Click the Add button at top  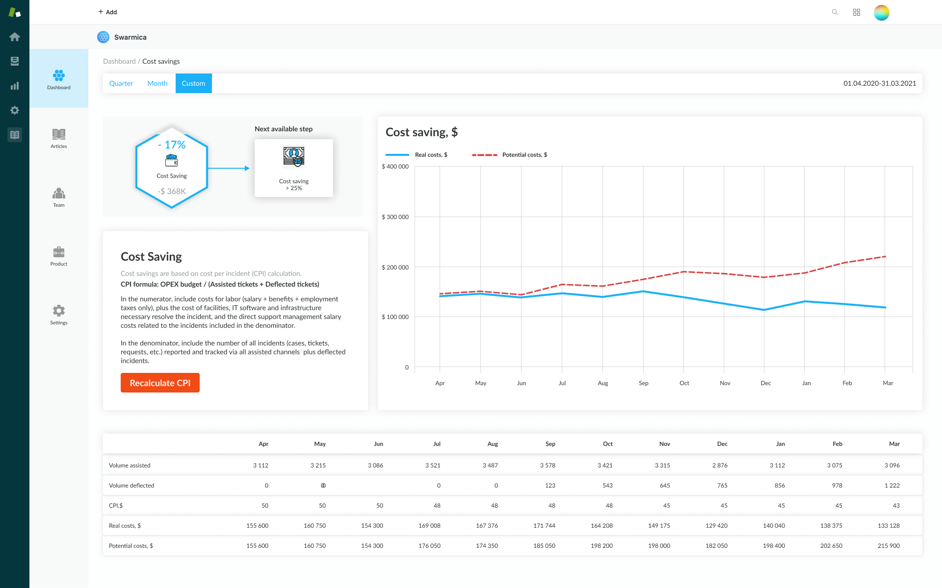[x=107, y=12]
